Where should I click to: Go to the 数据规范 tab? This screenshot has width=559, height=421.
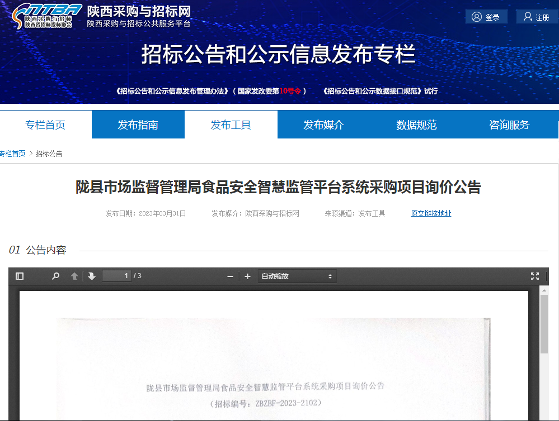click(416, 125)
